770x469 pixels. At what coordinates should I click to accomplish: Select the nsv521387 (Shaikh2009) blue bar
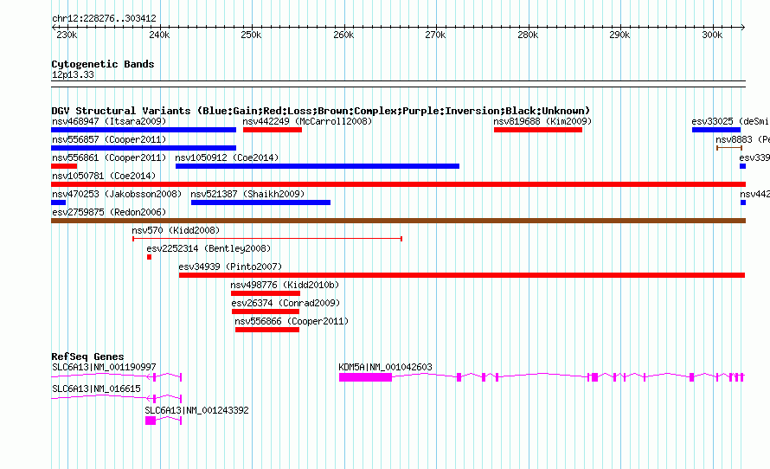point(260,202)
